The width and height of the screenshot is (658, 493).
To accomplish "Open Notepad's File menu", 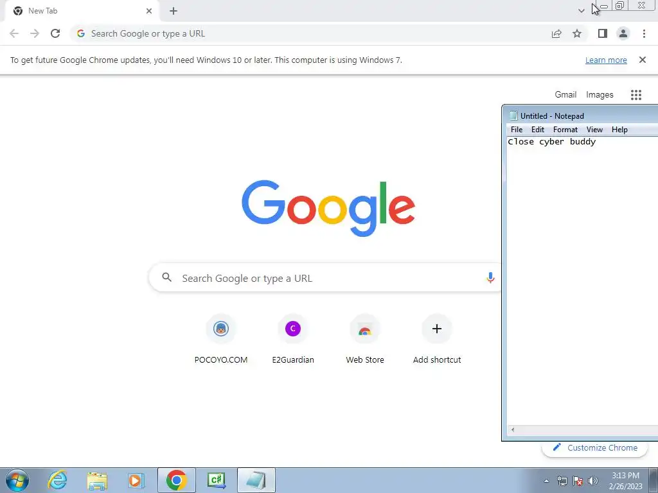I will [517, 130].
